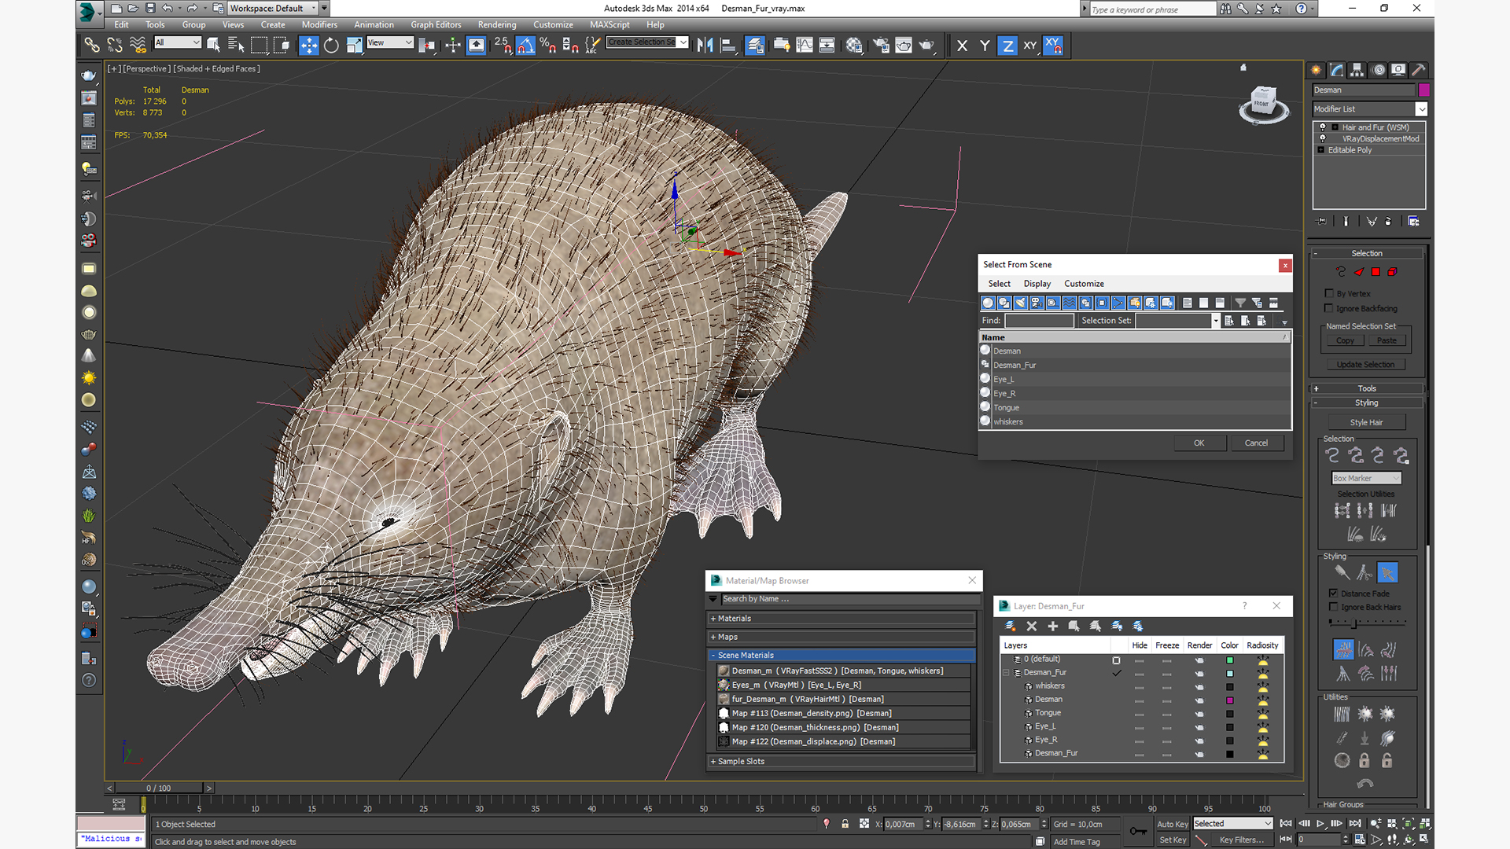Open Select by Name from main toolbar
The width and height of the screenshot is (1510, 849).
pyautogui.click(x=236, y=46)
